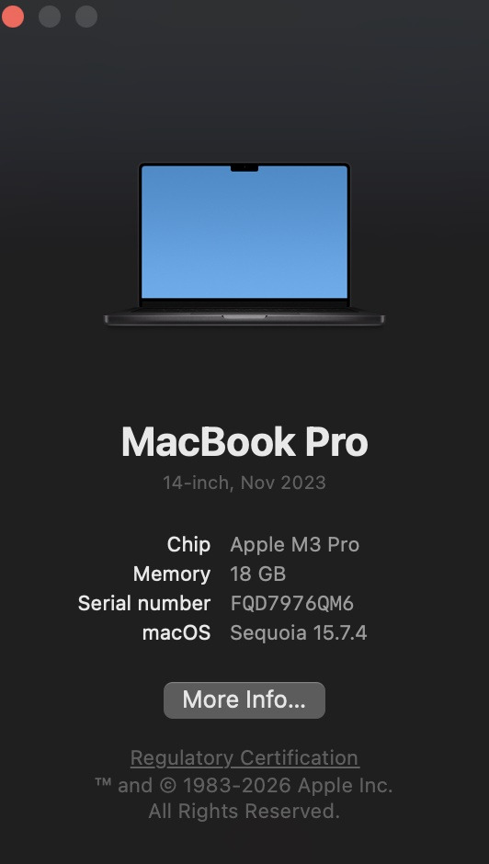Viewport: 489px width, 864px height.
Task: Minimize window using the middle gray button
Action: point(50,17)
